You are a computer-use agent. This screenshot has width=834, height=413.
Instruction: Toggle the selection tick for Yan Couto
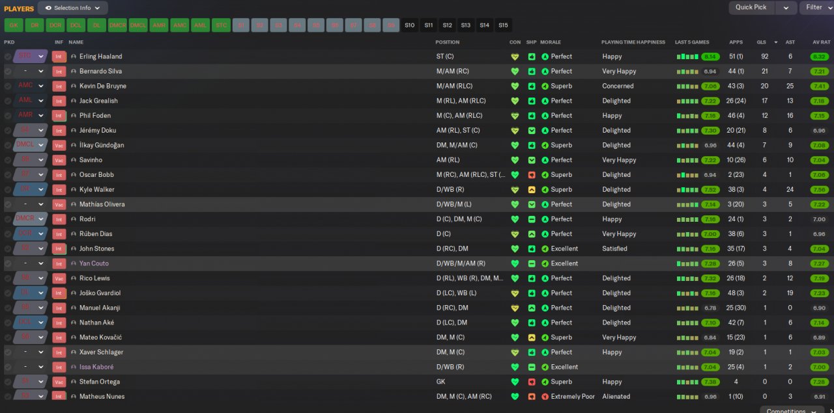click(x=8, y=263)
